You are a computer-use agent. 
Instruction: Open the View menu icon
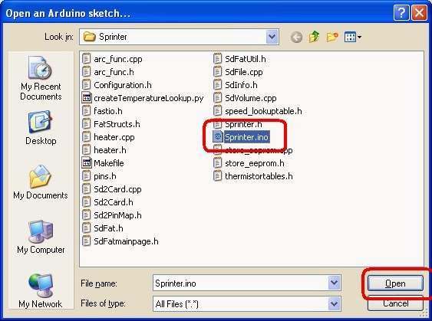[x=353, y=37]
